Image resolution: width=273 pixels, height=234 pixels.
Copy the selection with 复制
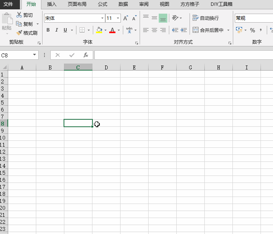[24, 24]
